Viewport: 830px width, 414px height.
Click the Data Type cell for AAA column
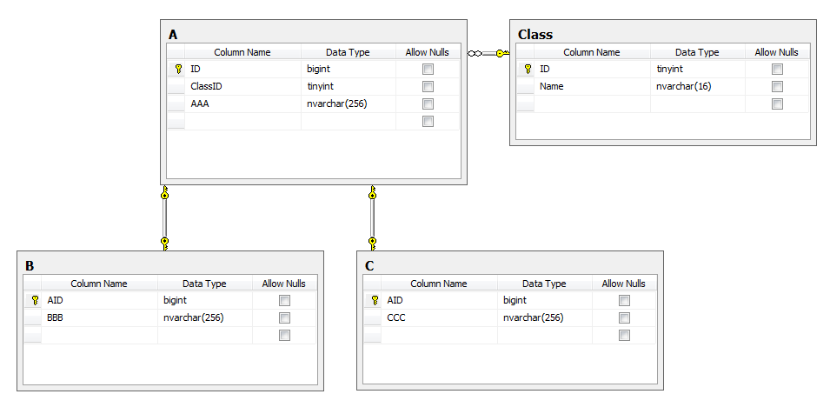[348, 103]
